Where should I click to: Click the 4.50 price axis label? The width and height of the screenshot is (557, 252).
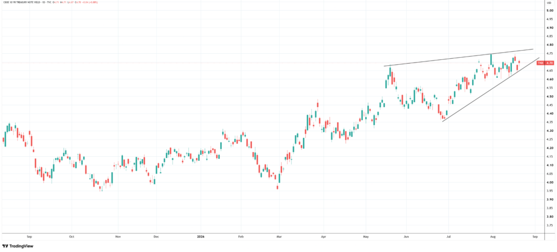(549, 97)
